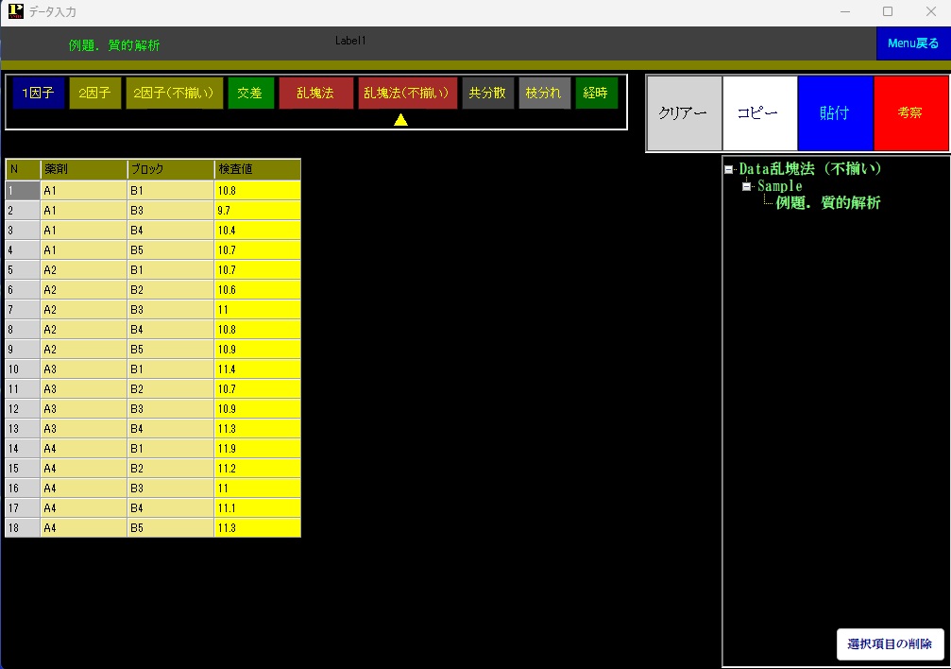Collapse the Data乱塊法 (不揃い) tree node
Screen dimensions: 951x669
pyautogui.click(x=729, y=169)
